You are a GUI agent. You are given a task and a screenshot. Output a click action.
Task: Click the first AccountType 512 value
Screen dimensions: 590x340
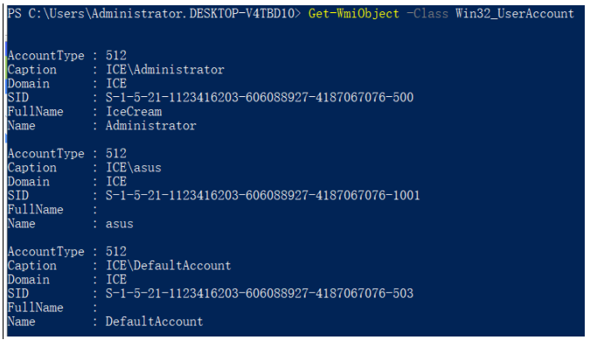[x=116, y=56]
